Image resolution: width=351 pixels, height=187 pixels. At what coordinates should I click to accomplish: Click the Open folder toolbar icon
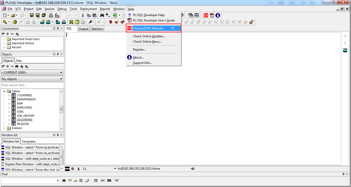(x=13, y=16)
